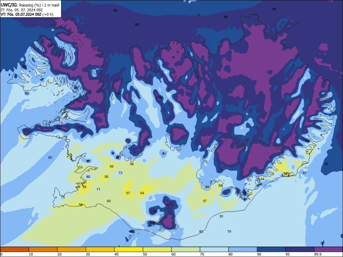Click the map value '81' near the coast
This screenshot has width=343, height=257.
click(222, 216)
